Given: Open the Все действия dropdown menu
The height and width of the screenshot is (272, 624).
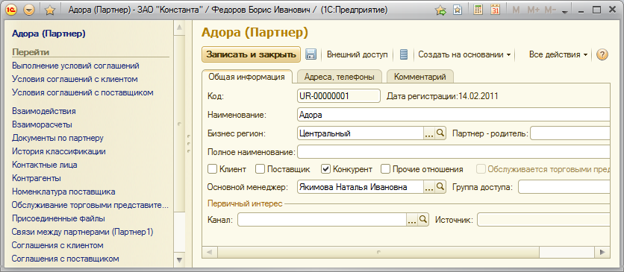Looking at the screenshot, I should pyautogui.click(x=558, y=55).
